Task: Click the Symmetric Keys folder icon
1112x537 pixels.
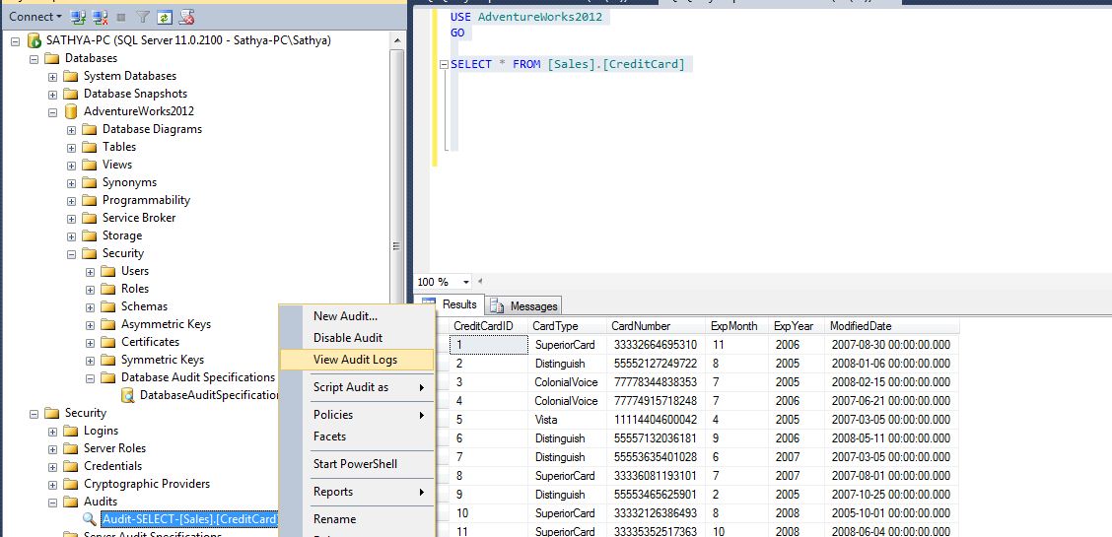Action: coord(107,360)
